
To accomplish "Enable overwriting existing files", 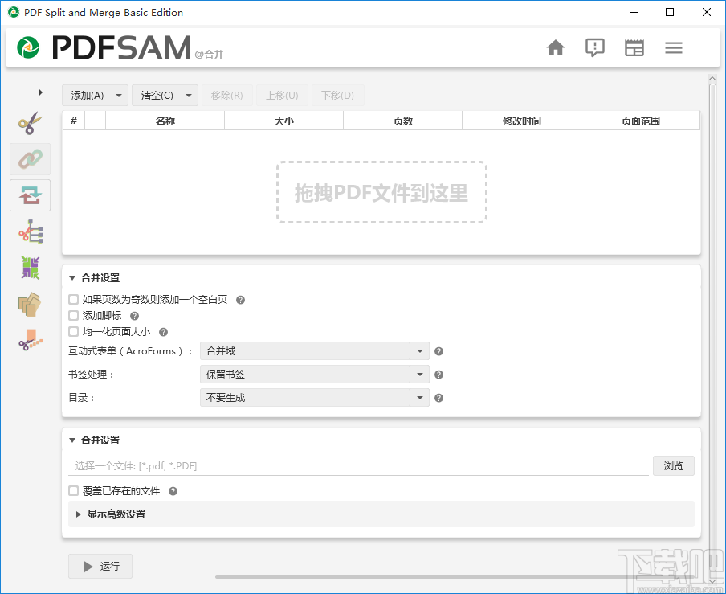I will 73,490.
